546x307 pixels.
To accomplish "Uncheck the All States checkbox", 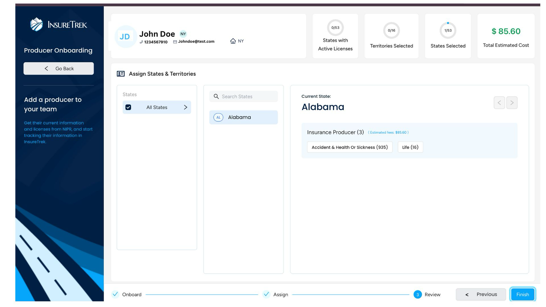I will pos(128,107).
